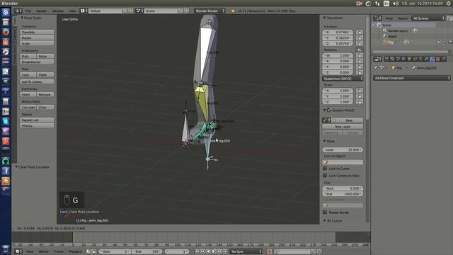Open the Info editor type selector icon
The width and height of the screenshot is (453, 255).
pos(18,11)
